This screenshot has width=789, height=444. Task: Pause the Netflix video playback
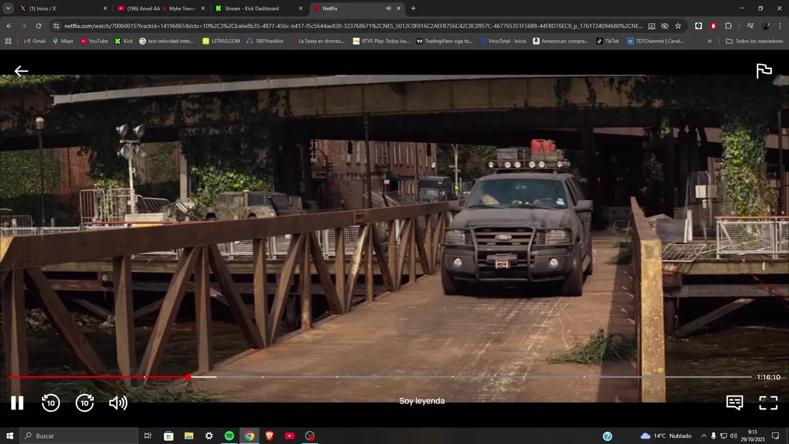coord(17,403)
